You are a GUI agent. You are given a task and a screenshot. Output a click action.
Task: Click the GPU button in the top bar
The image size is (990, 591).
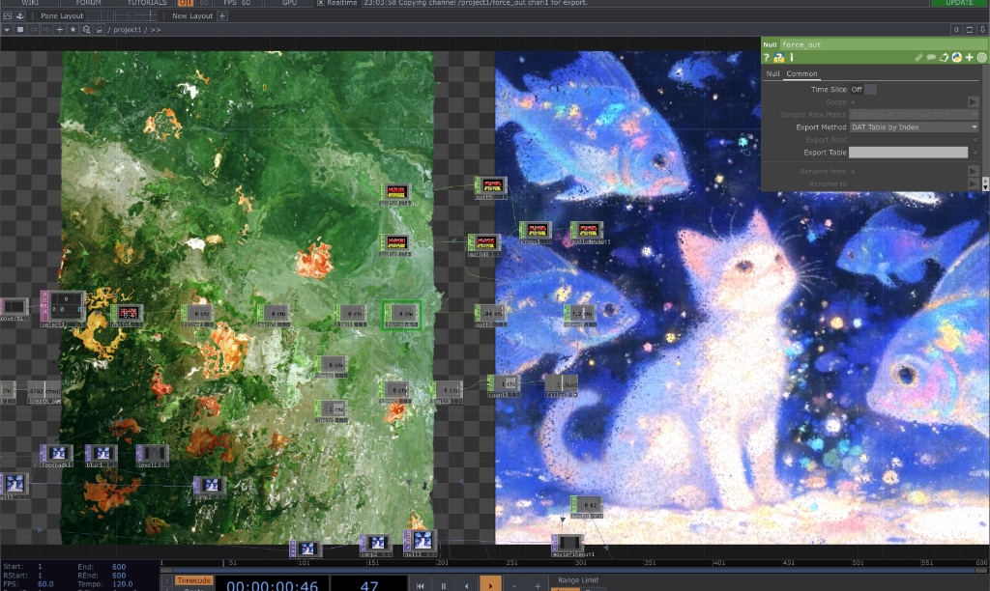click(289, 3)
